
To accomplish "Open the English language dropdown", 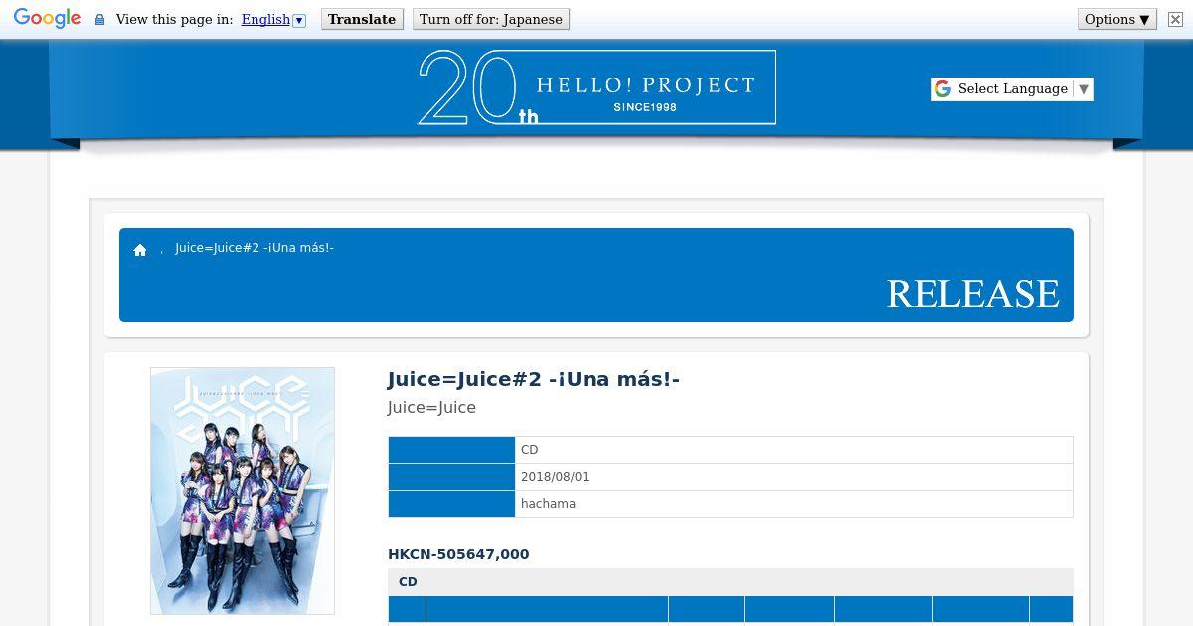I will pos(273,19).
